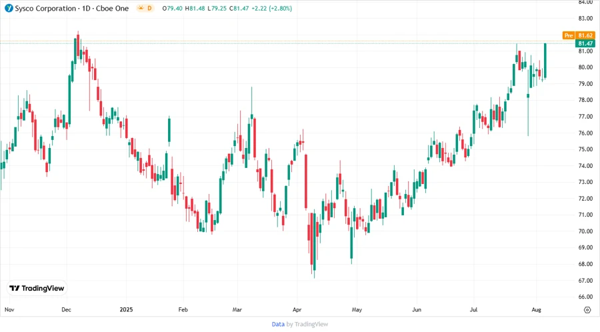Click the Jun label on time axis

[x=417, y=309]
